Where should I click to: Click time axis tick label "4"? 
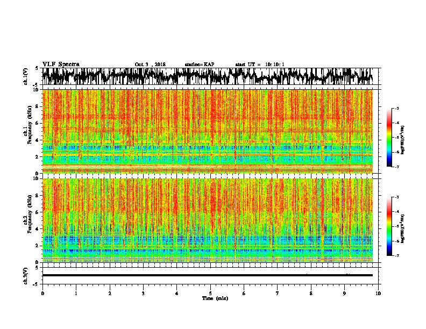click(x=177, y=294)
